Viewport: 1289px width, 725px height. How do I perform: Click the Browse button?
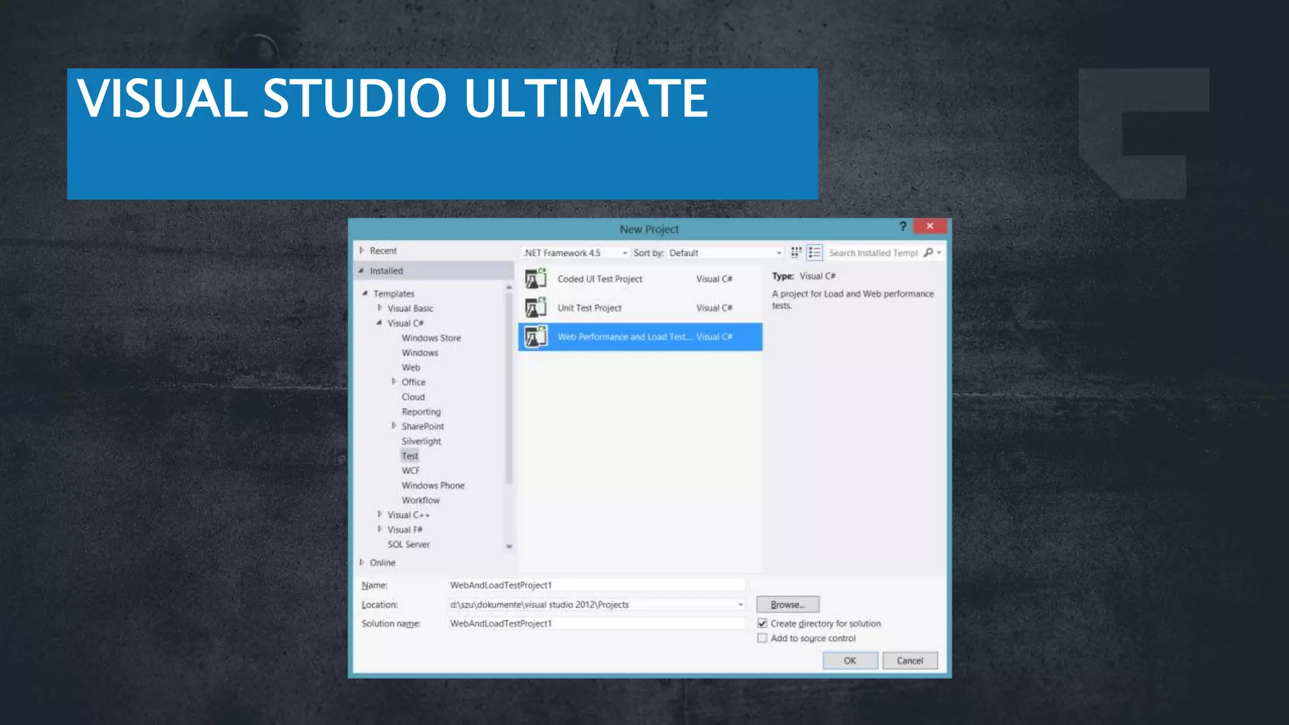click(x=787, y=604)
